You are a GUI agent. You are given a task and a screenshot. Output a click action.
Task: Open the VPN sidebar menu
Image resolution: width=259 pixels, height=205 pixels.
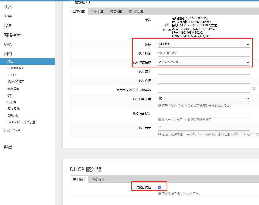pos(8,44)
